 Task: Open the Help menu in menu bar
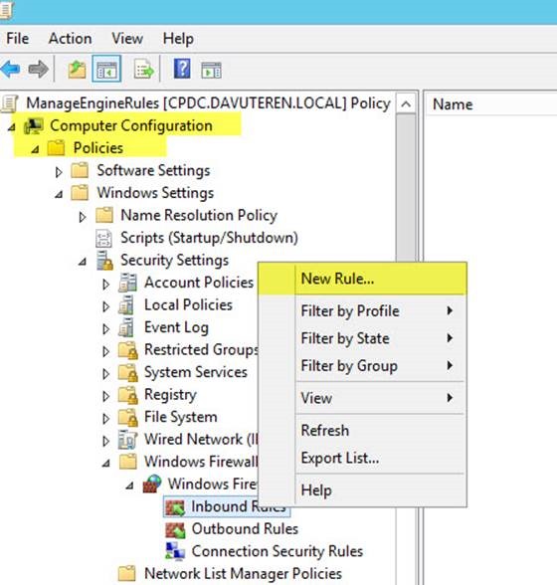click(178, 39)
